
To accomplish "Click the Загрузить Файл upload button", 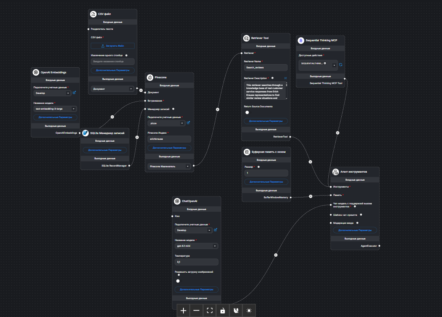I will [113, 46].
